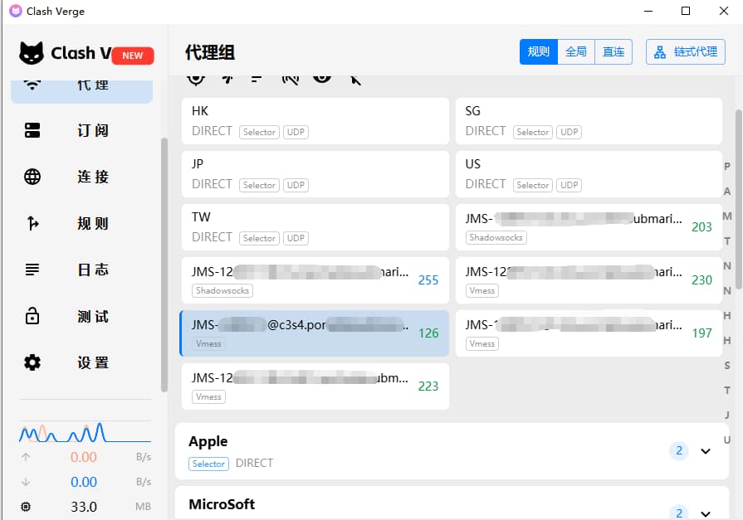Select the highlighted JMS node with delay 126
This screenshot has height=520, width=743.
pos(314,333)
